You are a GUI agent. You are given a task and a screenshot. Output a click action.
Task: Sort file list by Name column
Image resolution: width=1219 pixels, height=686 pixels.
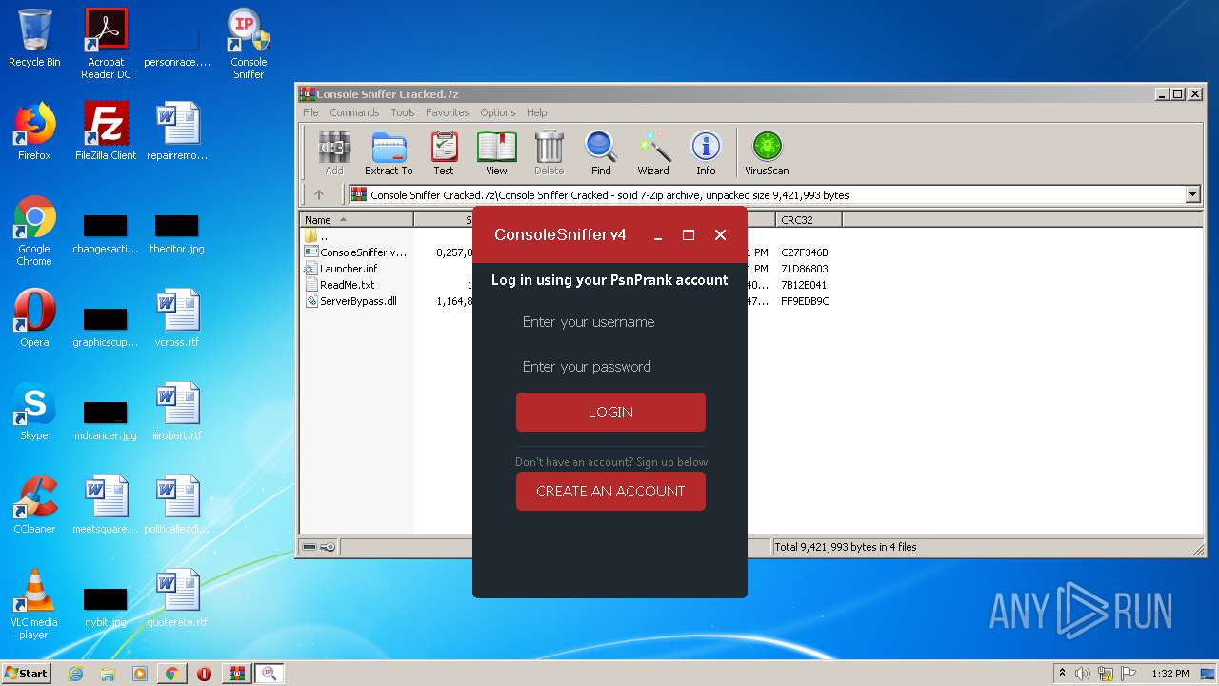(356, 219)
